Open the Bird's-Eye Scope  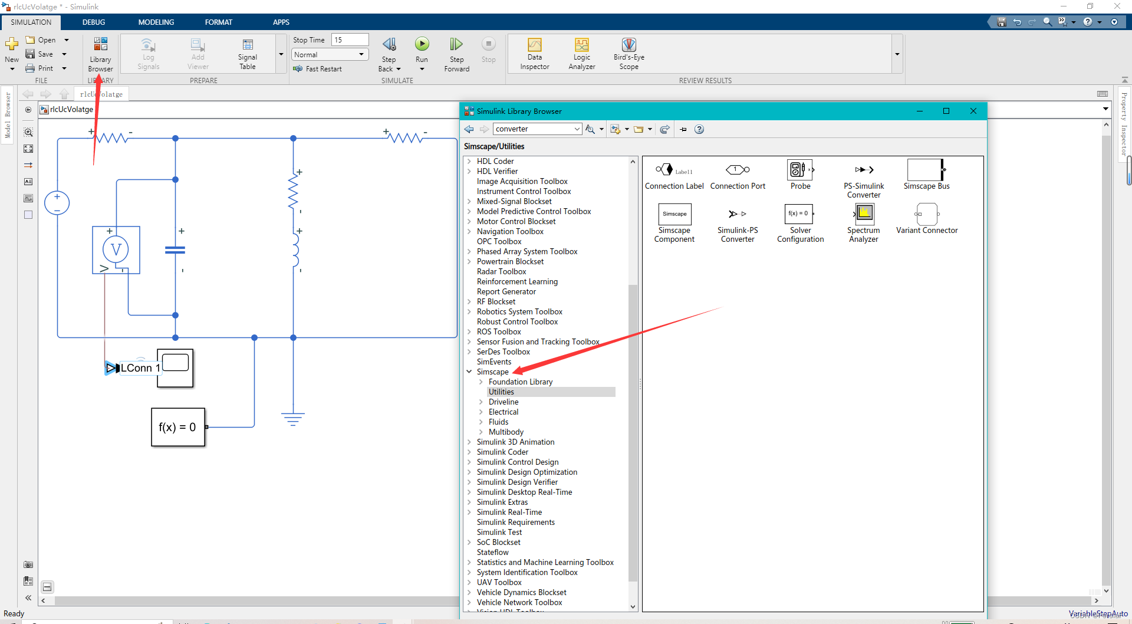coord(628,54)
